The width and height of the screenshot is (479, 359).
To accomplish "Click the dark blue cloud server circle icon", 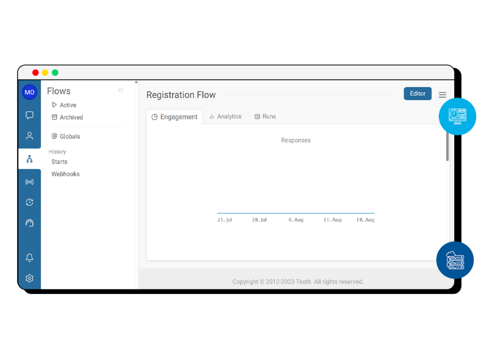I will [x=455, y=260].
